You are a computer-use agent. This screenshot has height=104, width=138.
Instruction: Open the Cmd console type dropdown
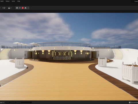[x=2, y=102]
